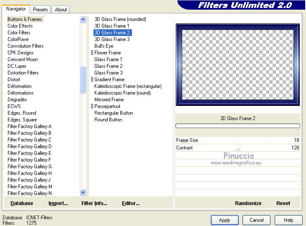Select the Flower Frame filter
The height and width of the screenshot is (226, 306).
point(108,53)
